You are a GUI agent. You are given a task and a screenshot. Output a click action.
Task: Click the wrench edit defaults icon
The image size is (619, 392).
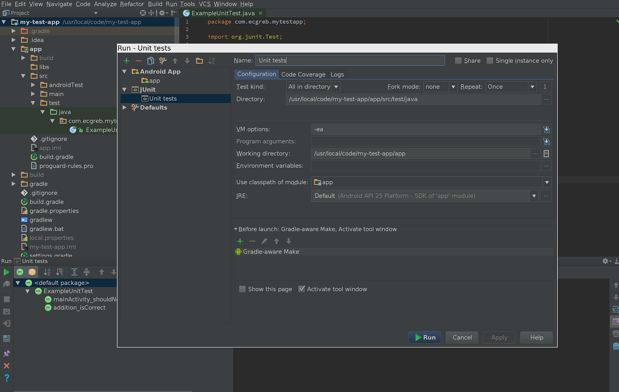click(163, 61)
